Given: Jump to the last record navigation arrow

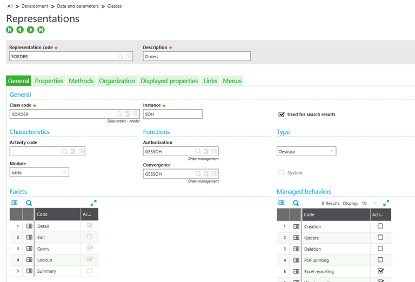Looking at the screenshot, I should (41, 30).
